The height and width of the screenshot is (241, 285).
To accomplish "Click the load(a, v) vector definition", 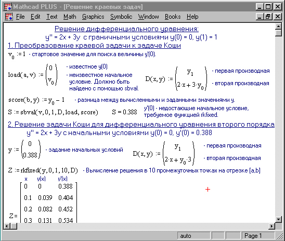I will pos(33,75).
